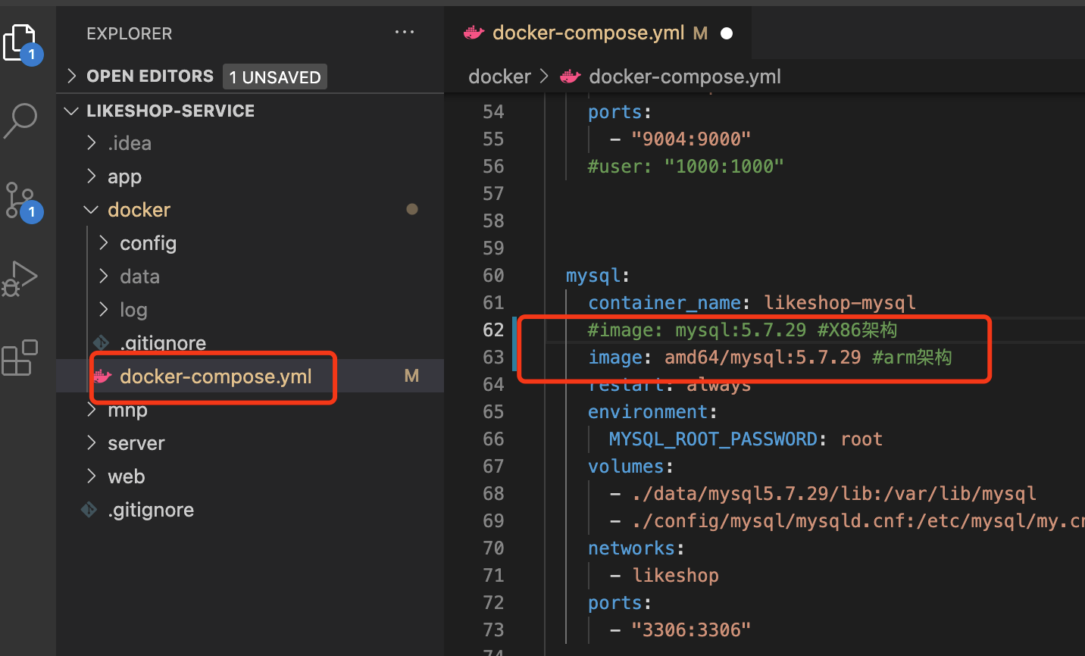Click docker-compose.yml in breadcrumb

pos(684,77)
